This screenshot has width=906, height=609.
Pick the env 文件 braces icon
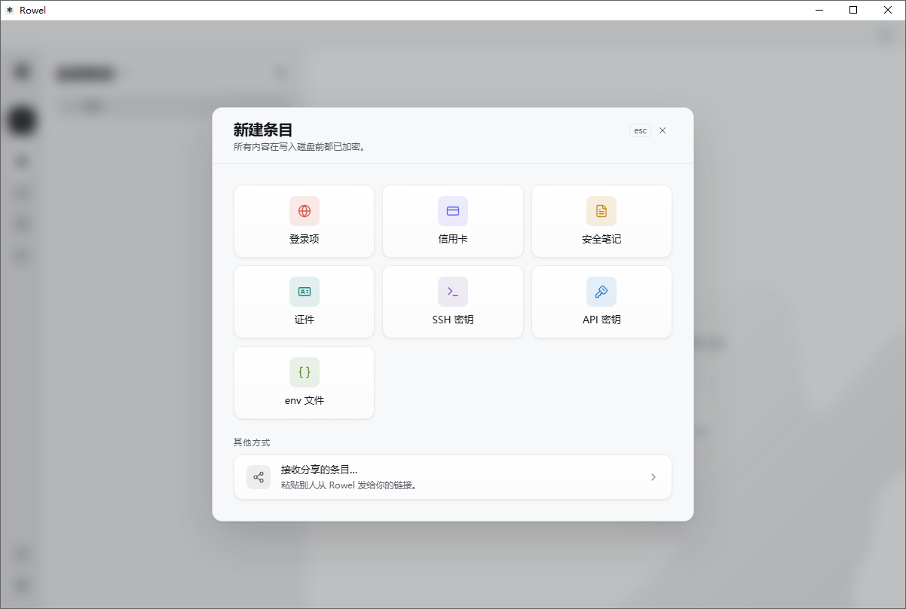[304, 372]
